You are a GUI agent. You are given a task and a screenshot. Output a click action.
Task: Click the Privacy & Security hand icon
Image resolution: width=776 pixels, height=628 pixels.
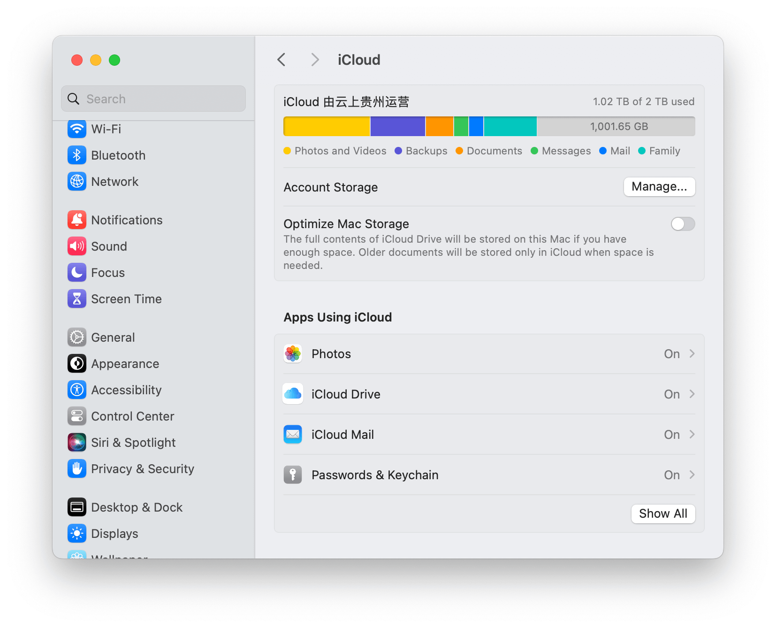77,469
